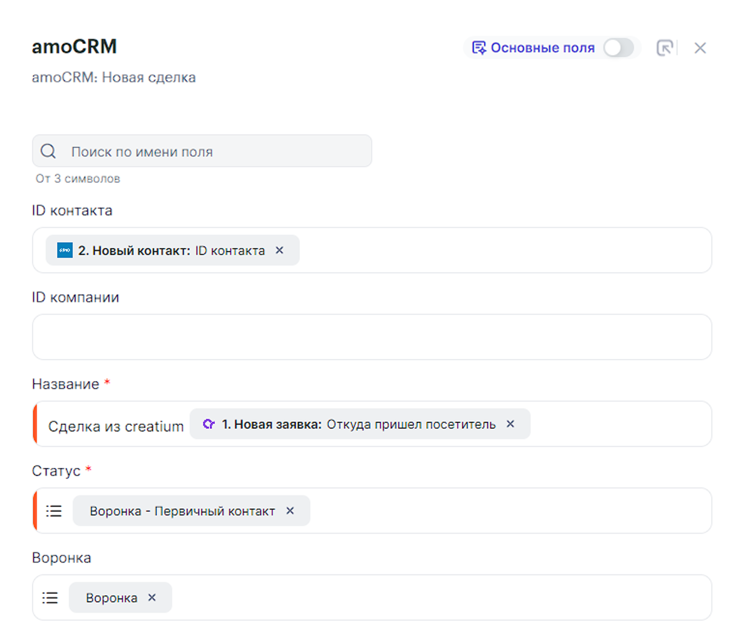Close the amoCRM settings panel
This screenshot has height=634, width=743.
point(700,48)
